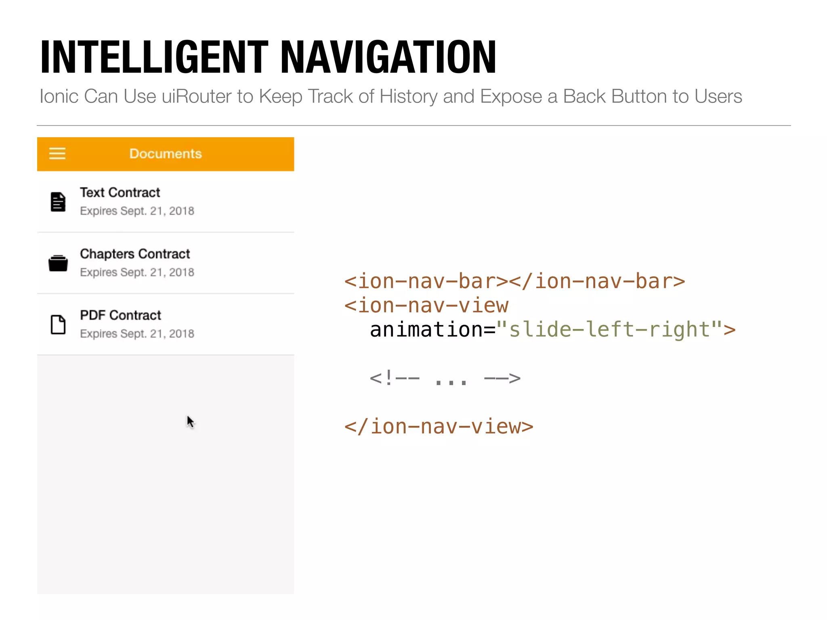Open the Chapters Contract title

tap(135, 254)
